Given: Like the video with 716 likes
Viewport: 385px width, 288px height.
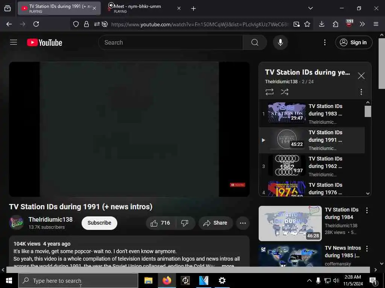Looking at the screenshot, I should click(161, 223).
